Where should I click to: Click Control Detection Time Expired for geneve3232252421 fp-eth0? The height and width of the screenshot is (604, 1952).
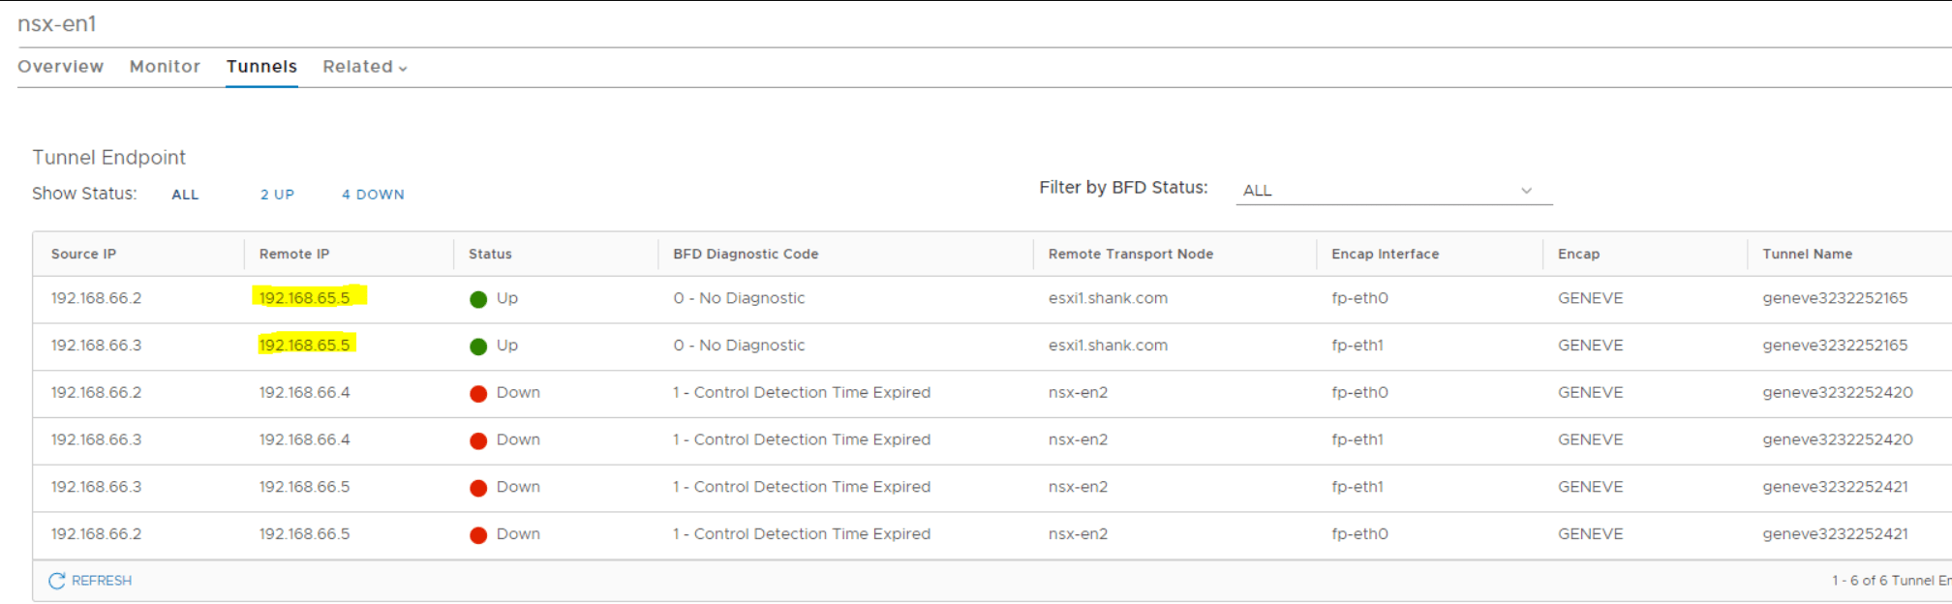(x=802, y=534)
